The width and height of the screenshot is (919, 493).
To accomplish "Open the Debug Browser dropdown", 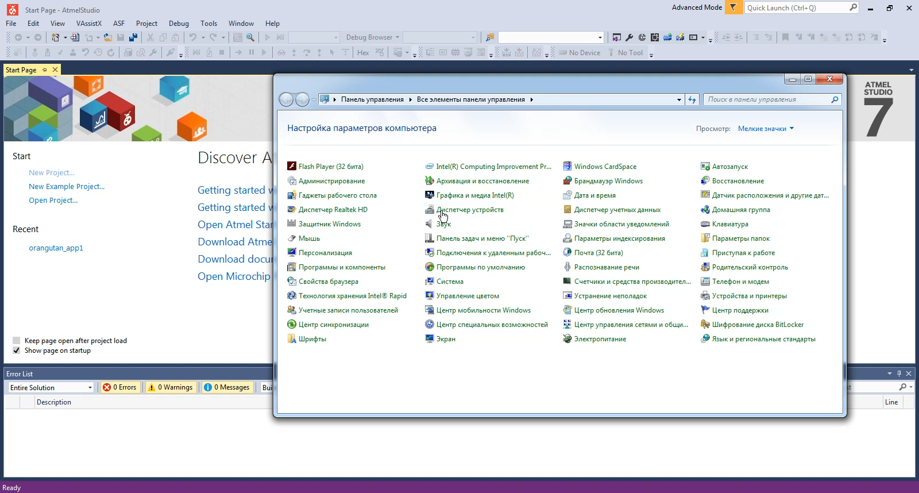I will coord(372,37).
